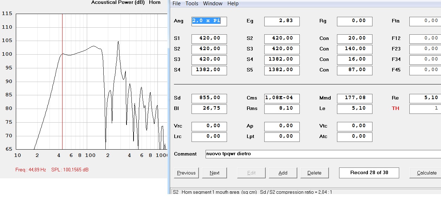Click the S5 area field
The width and height of the screenshot is (441, 199).
coord(282,70)
